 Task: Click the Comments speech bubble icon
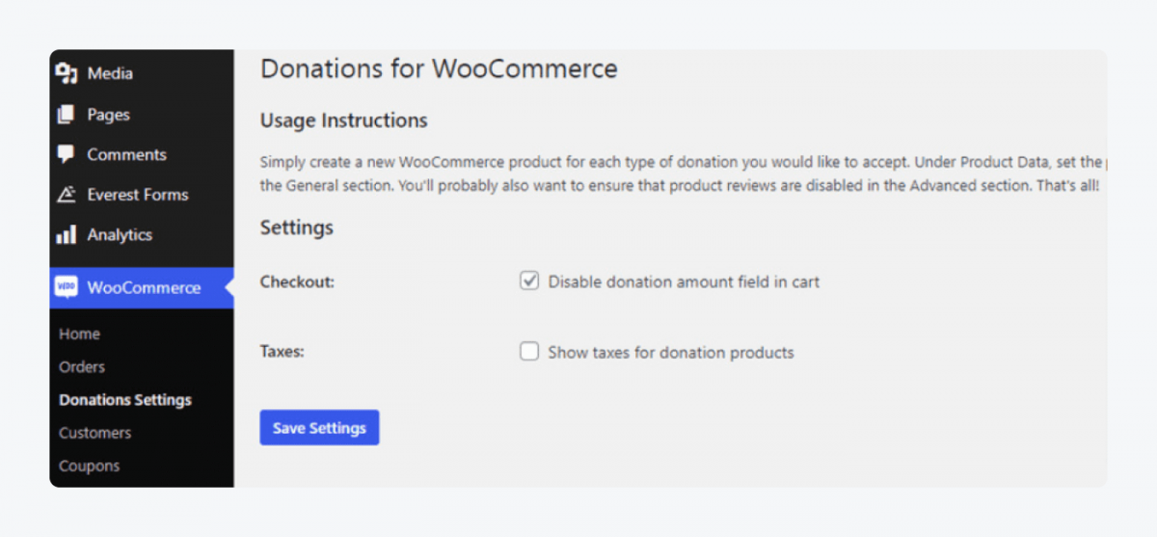pyautogui.click(x=67, y=154)
